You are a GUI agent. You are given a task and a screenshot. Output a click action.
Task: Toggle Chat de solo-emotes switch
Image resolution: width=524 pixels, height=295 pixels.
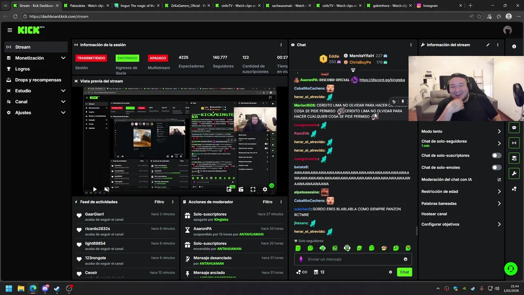497,168
